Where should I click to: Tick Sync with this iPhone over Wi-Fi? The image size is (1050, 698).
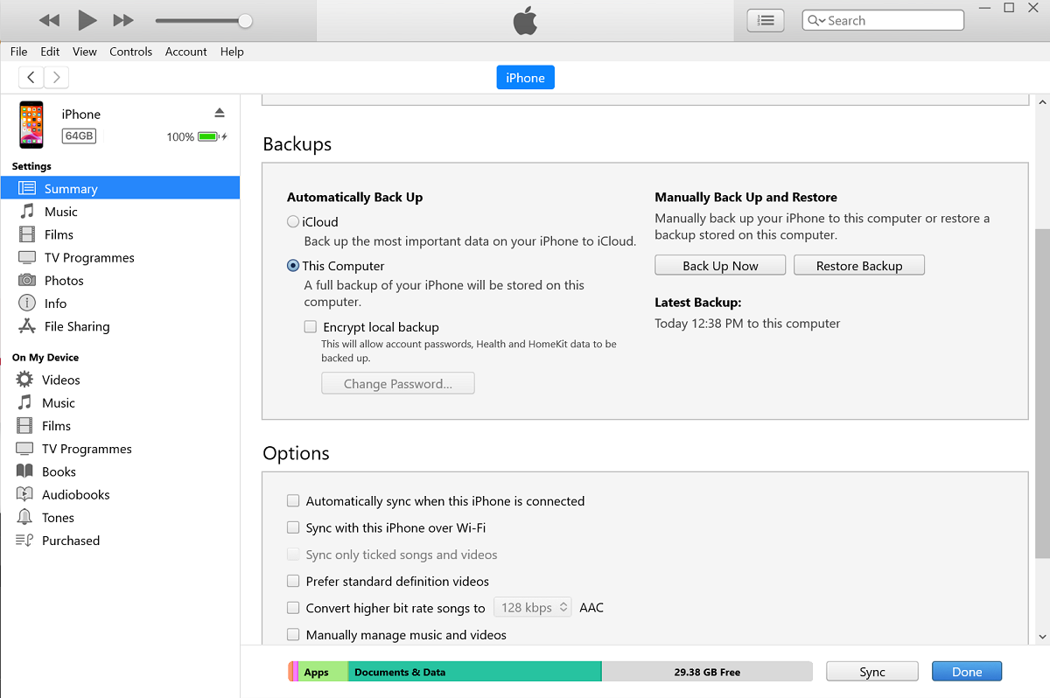tap(293, 528)
